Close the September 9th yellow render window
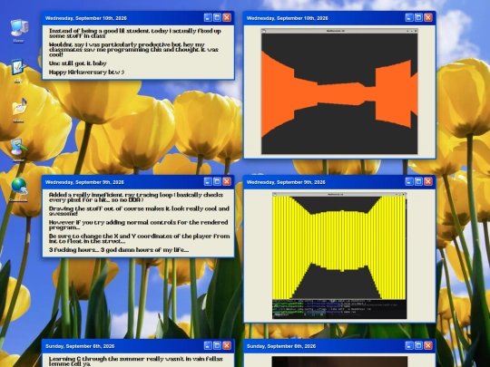490x367 pixels. [428, 181]
